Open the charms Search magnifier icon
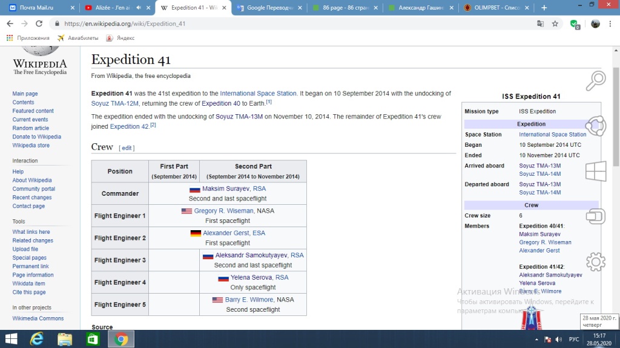This screenshot has width=620, height=348. click(x=596, y=81)
